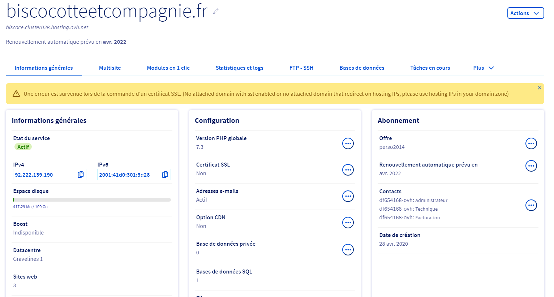This screenshot has width=554, height=297.
Task: Open the Statistiques et logs tab
Action: 239,68
